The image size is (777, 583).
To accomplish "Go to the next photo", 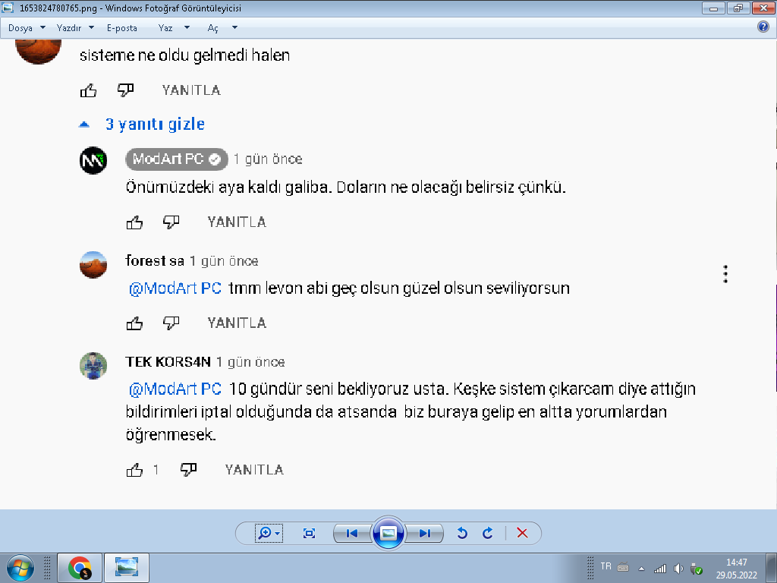I will pyautogui.click(x=424, y=534).
